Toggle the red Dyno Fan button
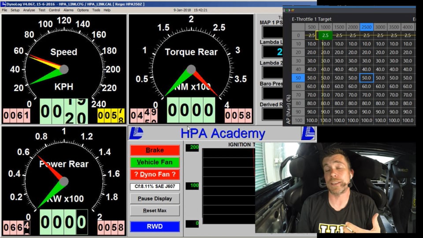This screenshot has width=423, height=238. coord(155,175)
